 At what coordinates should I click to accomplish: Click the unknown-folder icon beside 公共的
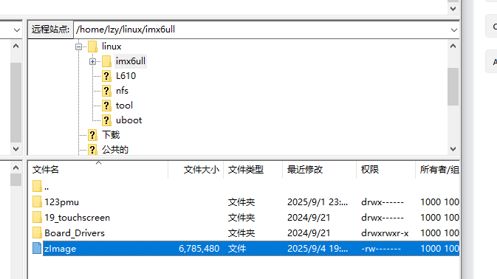click(92, 149)
